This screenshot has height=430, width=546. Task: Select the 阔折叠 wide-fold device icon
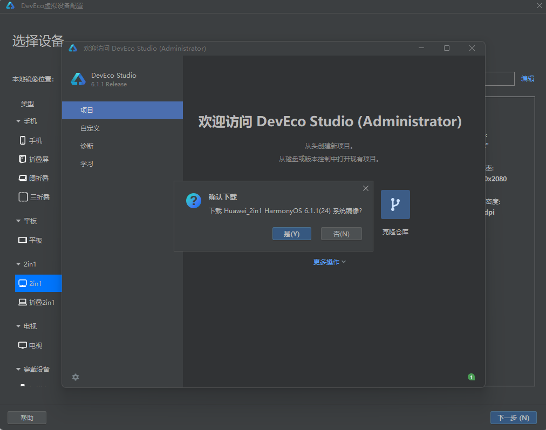click(23, 178)
